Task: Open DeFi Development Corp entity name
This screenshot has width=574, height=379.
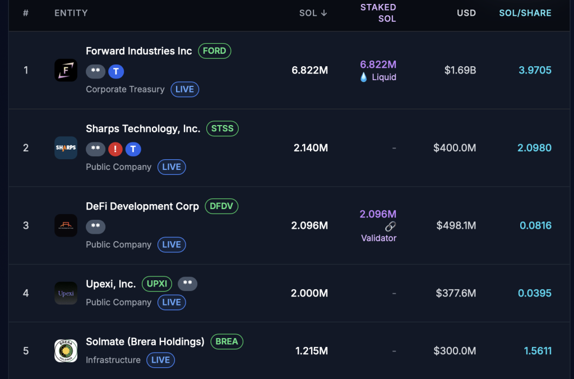Action: 142,206
